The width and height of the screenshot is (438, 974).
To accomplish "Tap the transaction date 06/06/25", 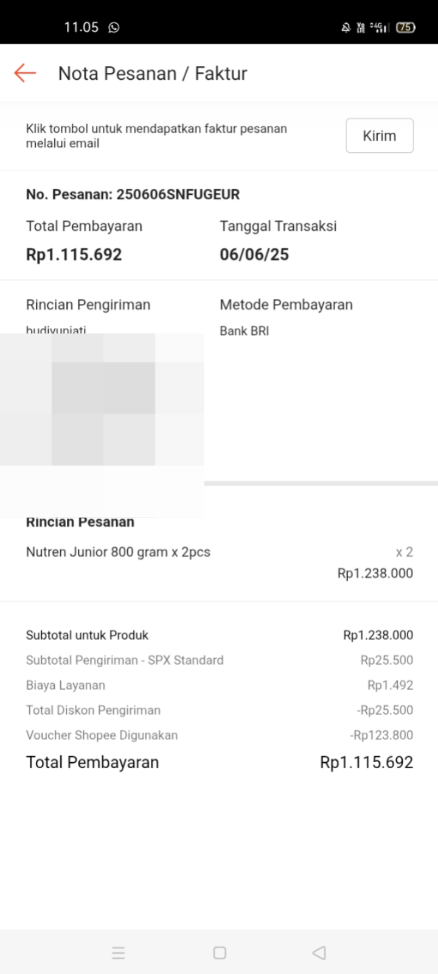I will [x=254, y=254].
